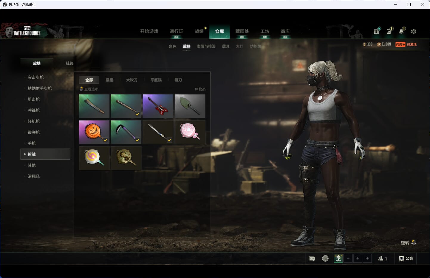Click the plus slot adjacent to PGCS emblem

(348, 258)
